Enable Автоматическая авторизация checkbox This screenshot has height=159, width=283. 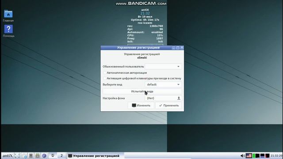click(x=105, y=72)
